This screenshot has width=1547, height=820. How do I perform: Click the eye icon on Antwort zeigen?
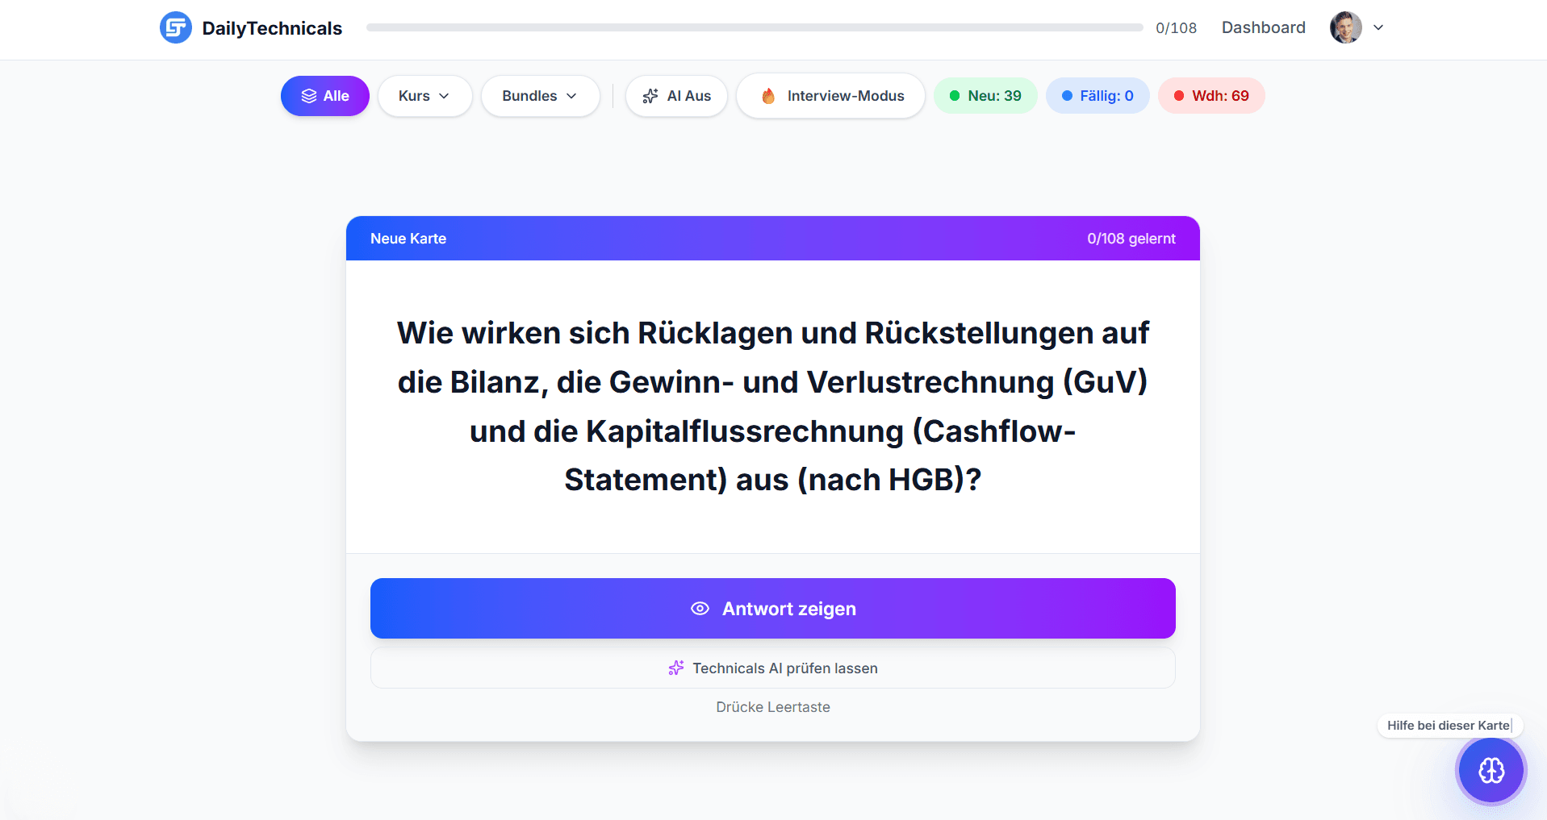point(700,609)
